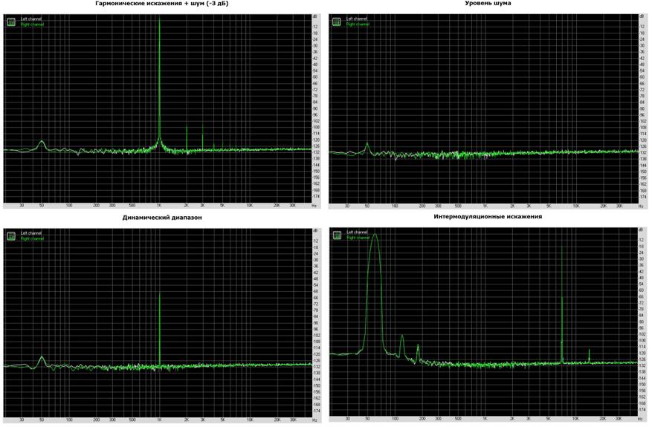Click the grid icon in the harmonic distortion graph
Screen dimensions: 652x427
coord(11,22)
